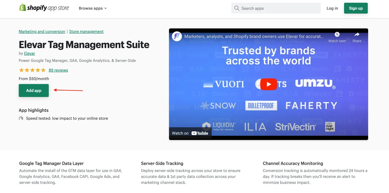Open Store management category link

pyautogui.click(x=86, y=31)
